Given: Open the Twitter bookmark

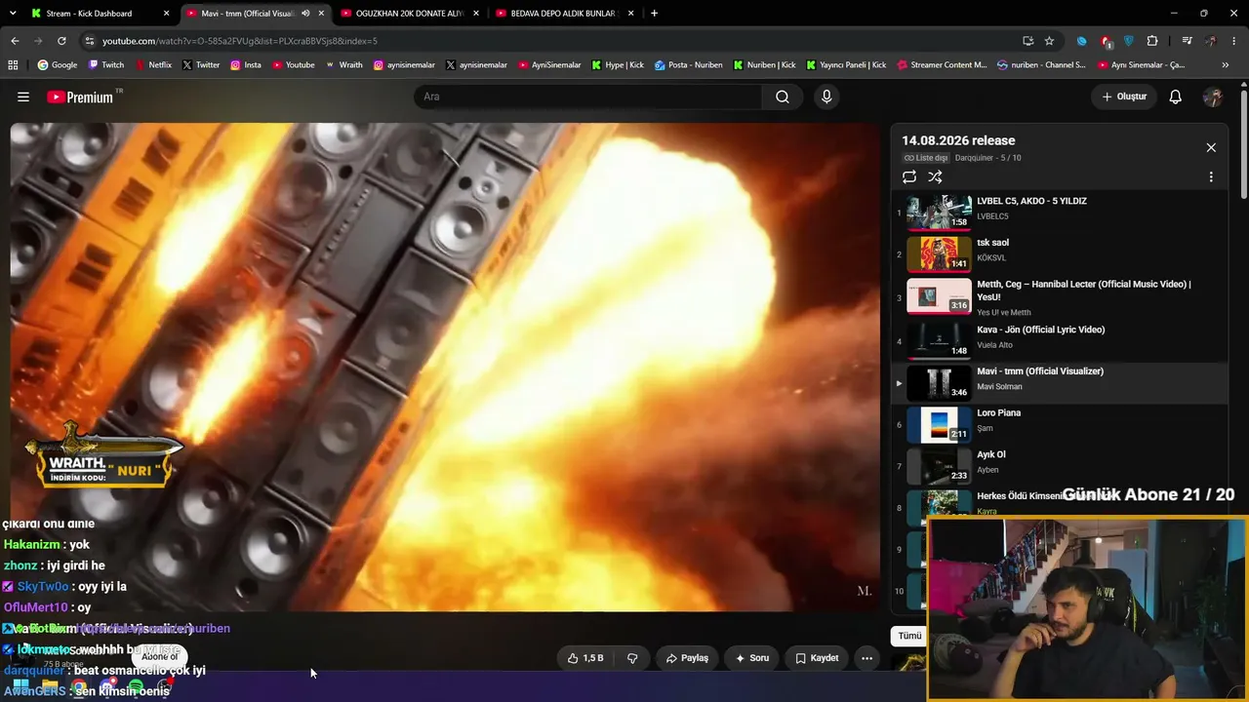Looking at the screenshot, I should coord(200,65).
